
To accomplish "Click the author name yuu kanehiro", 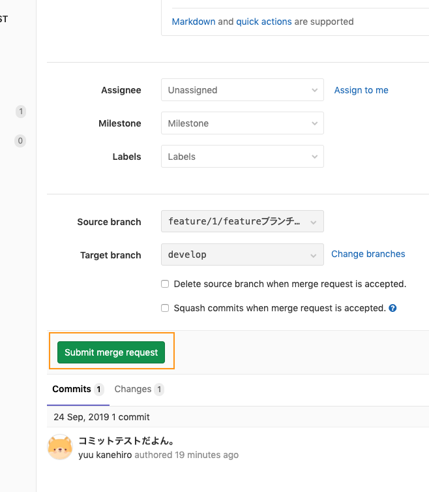I will pos(105,455).
